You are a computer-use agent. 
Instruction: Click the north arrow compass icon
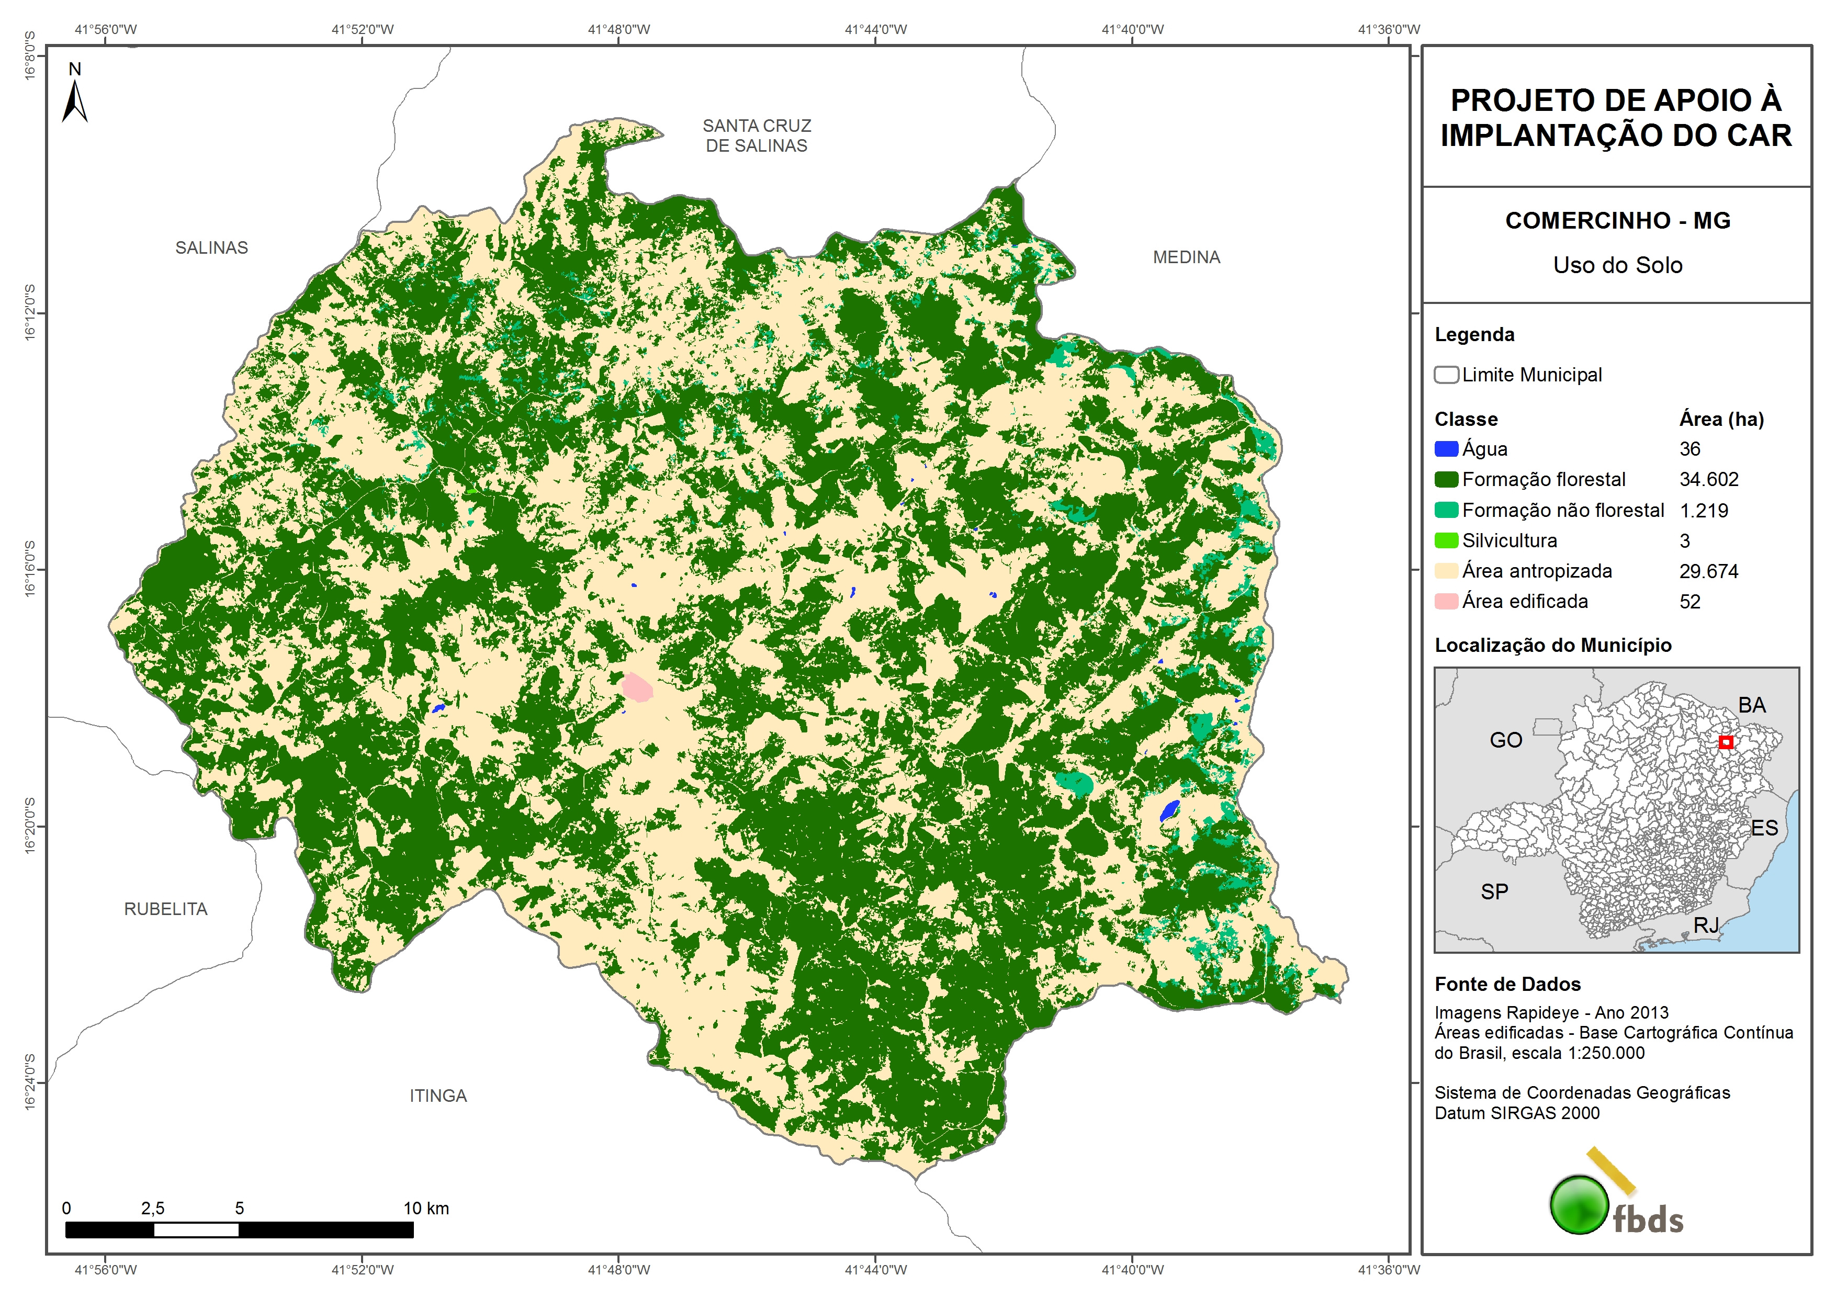[x=74, y=103]
